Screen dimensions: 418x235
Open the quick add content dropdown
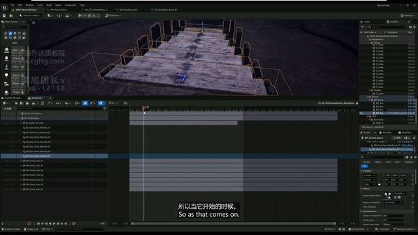pyautogui.click(x=50, y=16)
